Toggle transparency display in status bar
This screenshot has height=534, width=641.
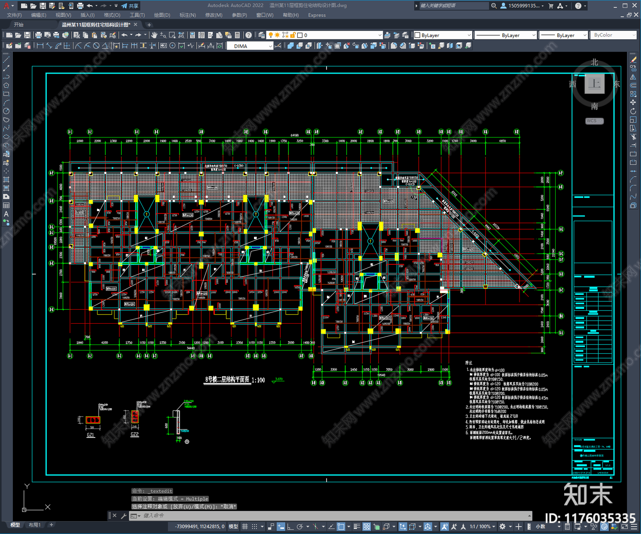pos(367,526)
